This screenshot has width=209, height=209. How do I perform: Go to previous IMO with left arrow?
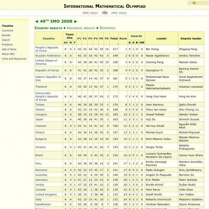tap(37, 21)
